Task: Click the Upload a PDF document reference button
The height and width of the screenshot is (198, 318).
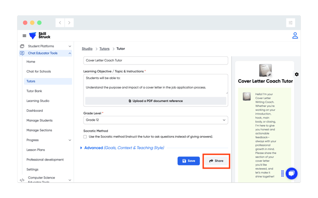Action: [x=156, y=101]
